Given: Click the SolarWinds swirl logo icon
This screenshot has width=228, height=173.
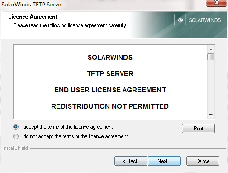Looking at the screenshot, I should [180, 20].
